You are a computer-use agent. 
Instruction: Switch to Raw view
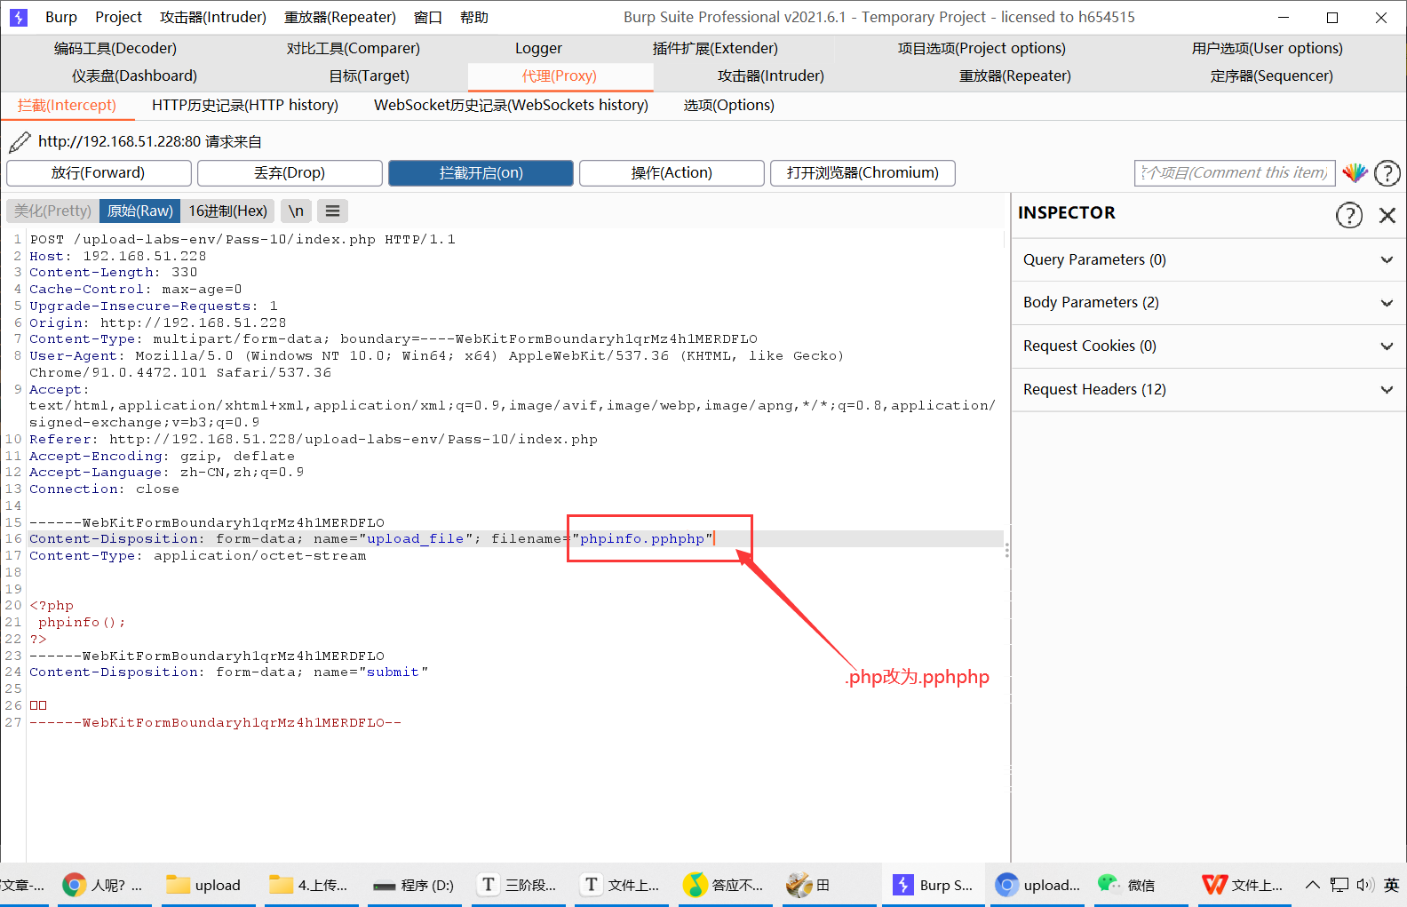pos(139,211)
